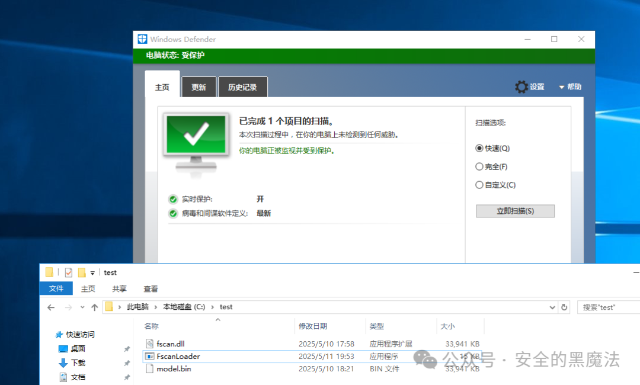Expand the address bar history dropdown

point(552,307)
